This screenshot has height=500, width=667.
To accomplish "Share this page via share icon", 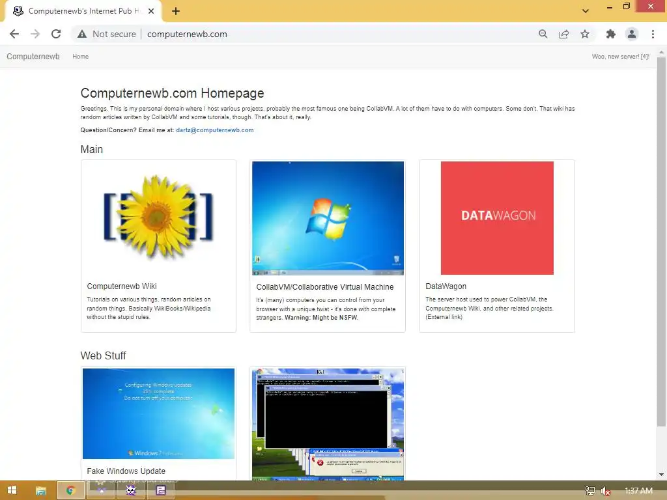I will click(x=564, y=34).
